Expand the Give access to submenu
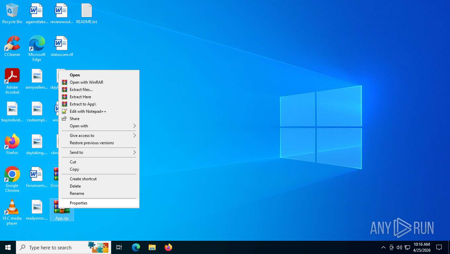Viewport: 450px width, 254px height. tap(99, 136)
